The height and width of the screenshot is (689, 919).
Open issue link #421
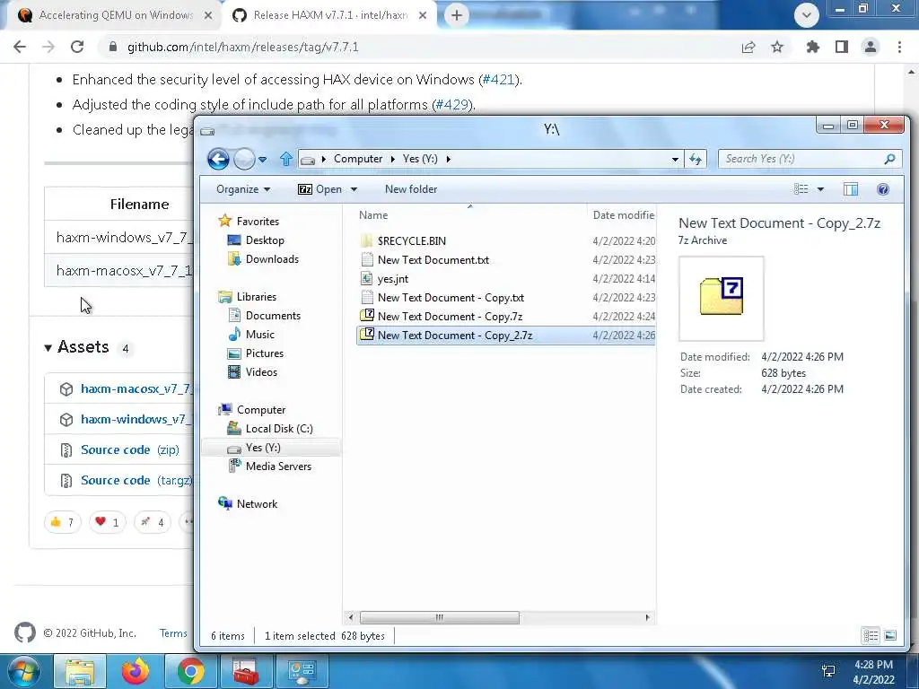tap(498, 79)
